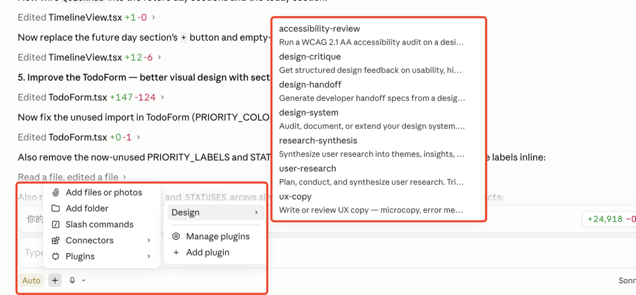The height and width of the screenshot is (295, 636).
Task: Click the Add folder icon
Action: click(55, 208)
